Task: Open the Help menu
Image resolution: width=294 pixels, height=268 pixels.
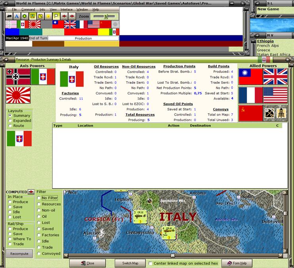Action: [96, 10]
